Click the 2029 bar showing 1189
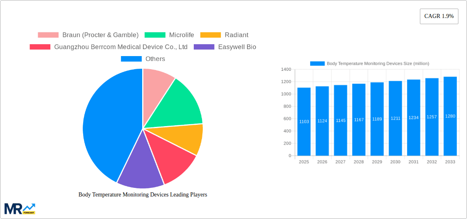Screen dimensions: 467x219 click(377, 119)
